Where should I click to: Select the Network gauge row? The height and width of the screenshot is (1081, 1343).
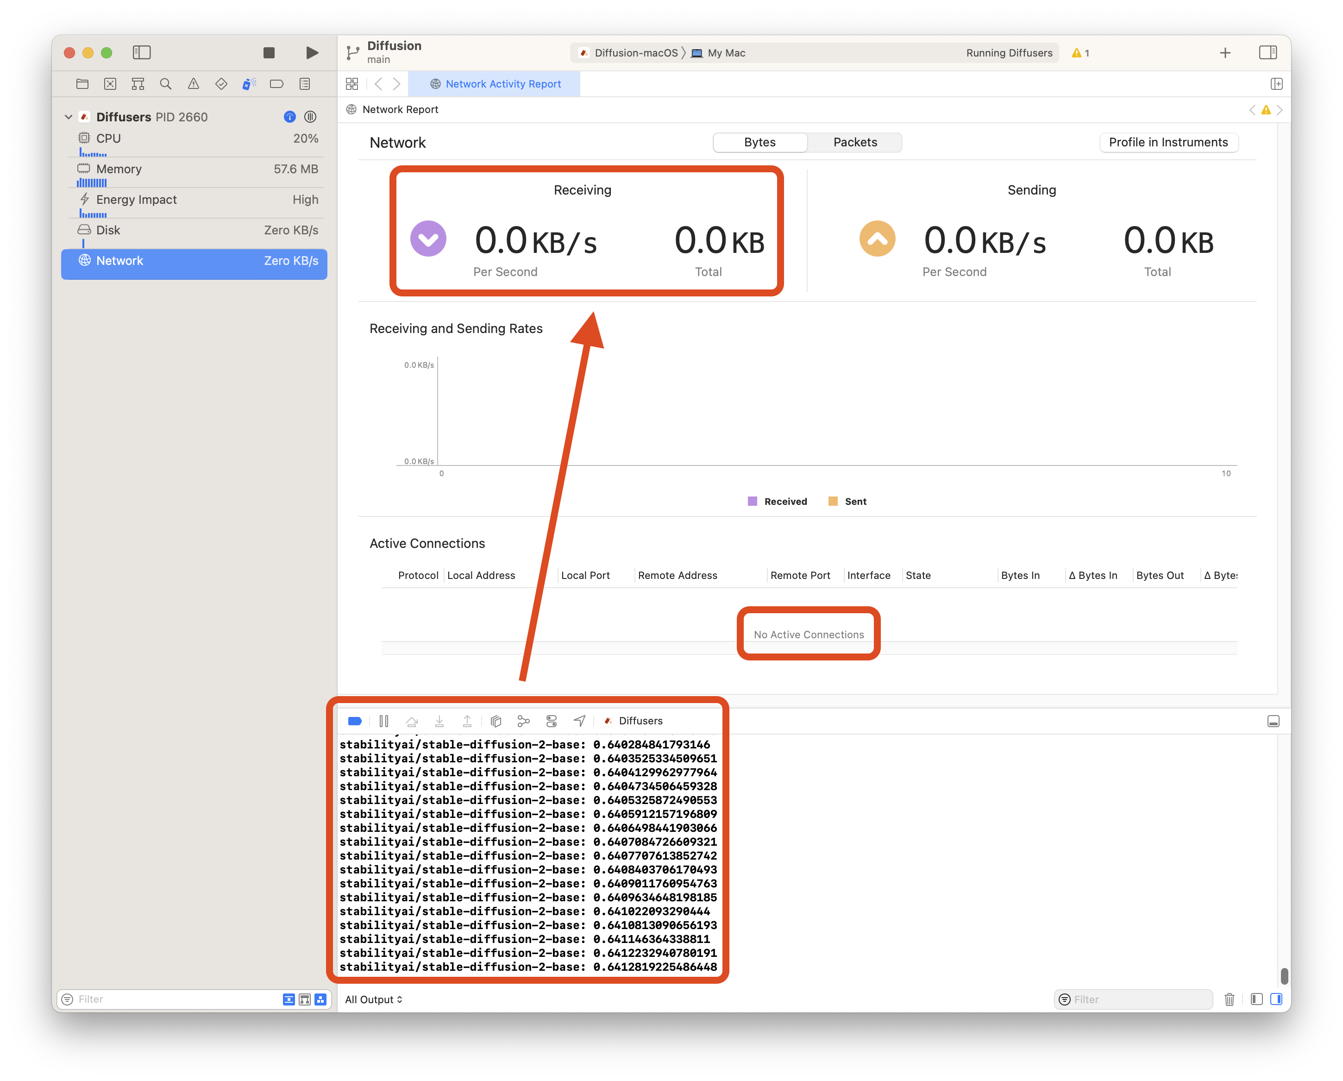(x=195, y=264)
